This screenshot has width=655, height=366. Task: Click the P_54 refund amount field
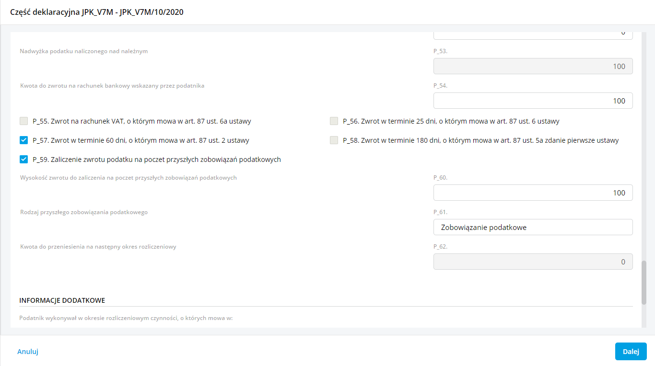(533, 101)
